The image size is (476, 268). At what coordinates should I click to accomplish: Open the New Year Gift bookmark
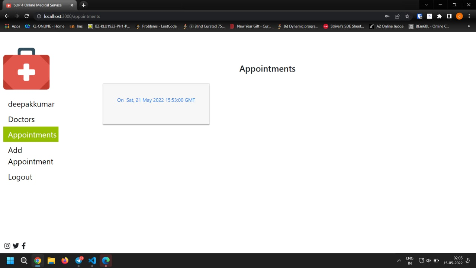tap(251, 26)
